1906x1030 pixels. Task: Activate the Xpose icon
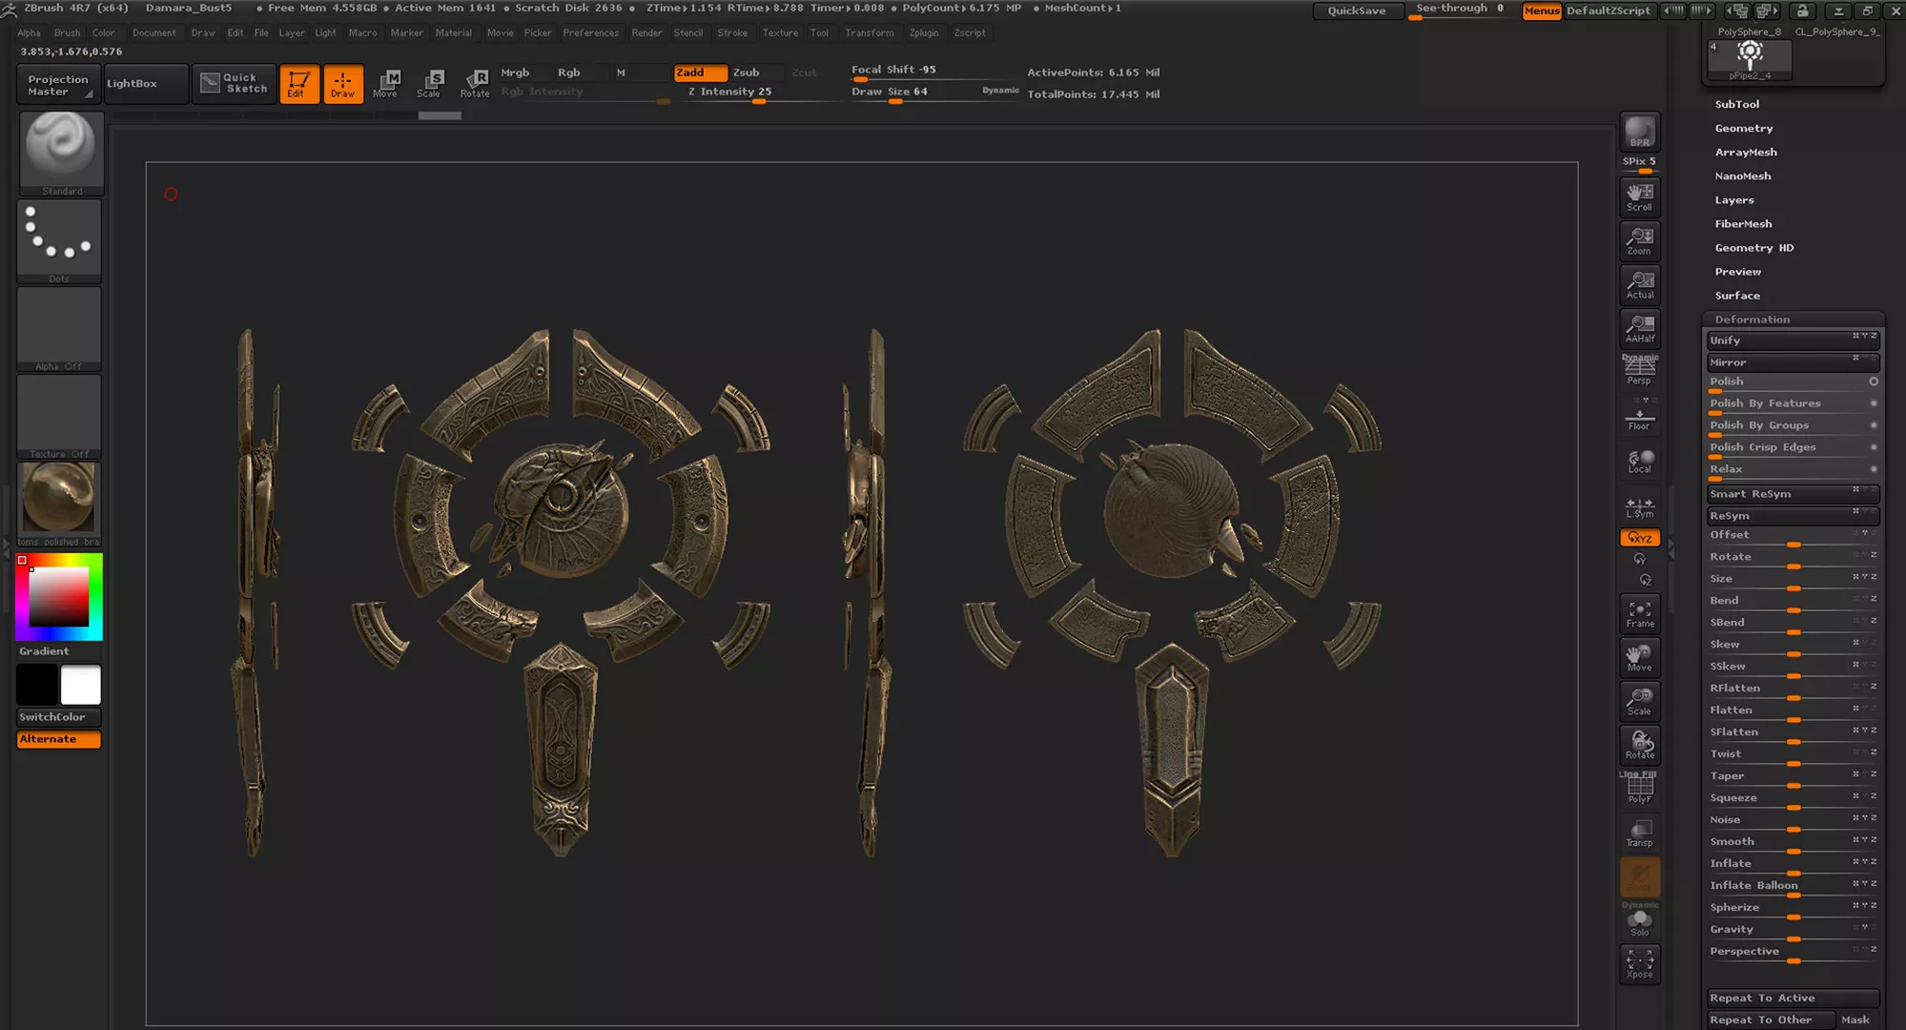coord(1639,964)
